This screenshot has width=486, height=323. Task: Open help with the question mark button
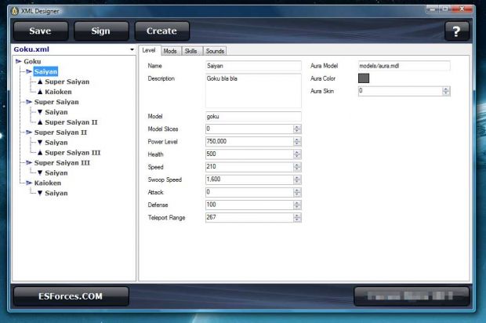click(x=456, y=31)
